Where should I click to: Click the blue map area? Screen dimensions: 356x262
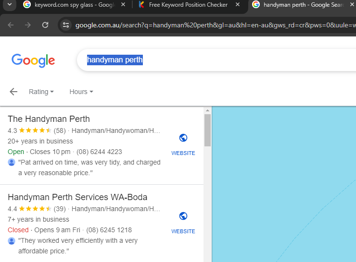[284, 184]
